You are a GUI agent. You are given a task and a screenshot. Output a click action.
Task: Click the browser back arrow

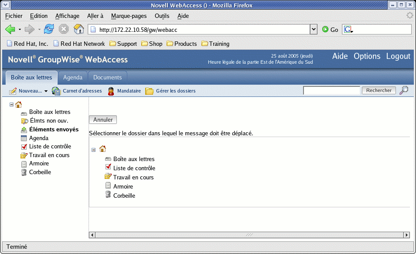[x=10, y=29]
